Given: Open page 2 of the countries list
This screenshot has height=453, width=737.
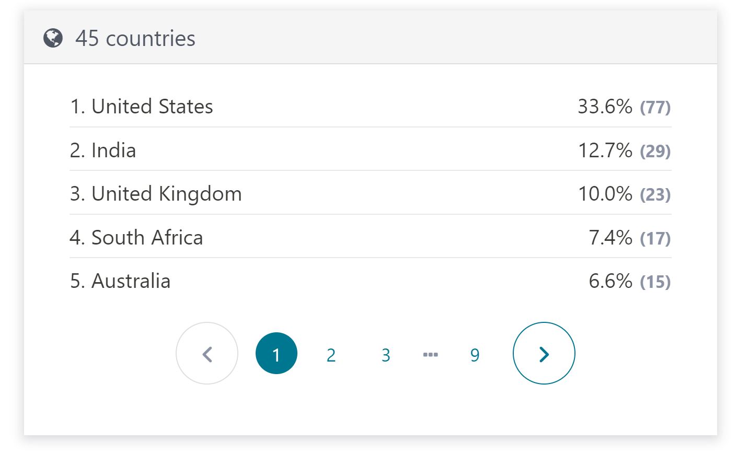Looking at the screenshot, I should (331, 355).
